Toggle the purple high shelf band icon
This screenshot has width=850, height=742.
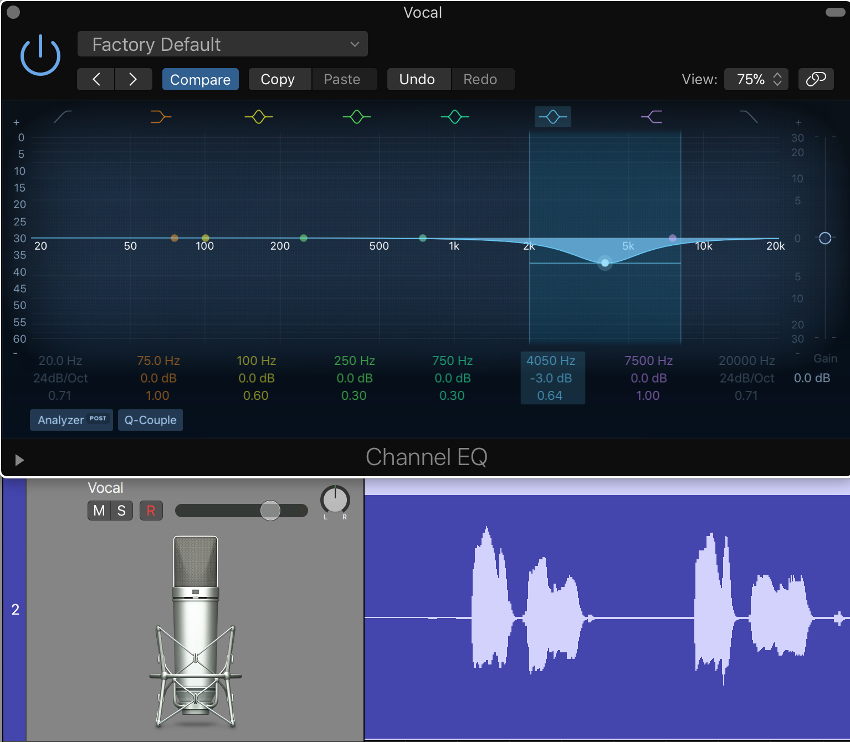[652, 117]
